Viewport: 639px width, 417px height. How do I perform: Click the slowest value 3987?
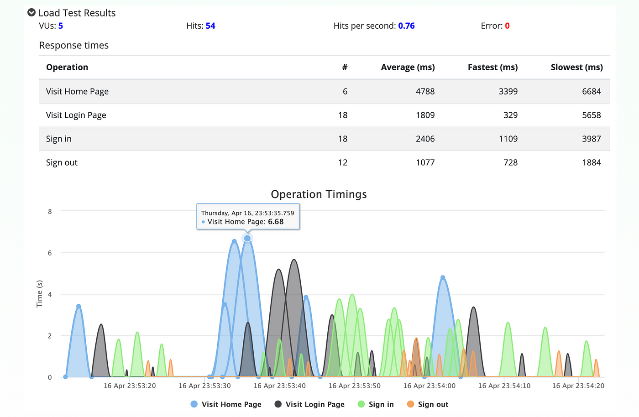point(592,139)
